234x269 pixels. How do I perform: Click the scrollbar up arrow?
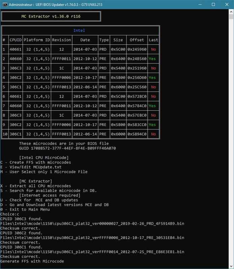[x=231, y=12]
